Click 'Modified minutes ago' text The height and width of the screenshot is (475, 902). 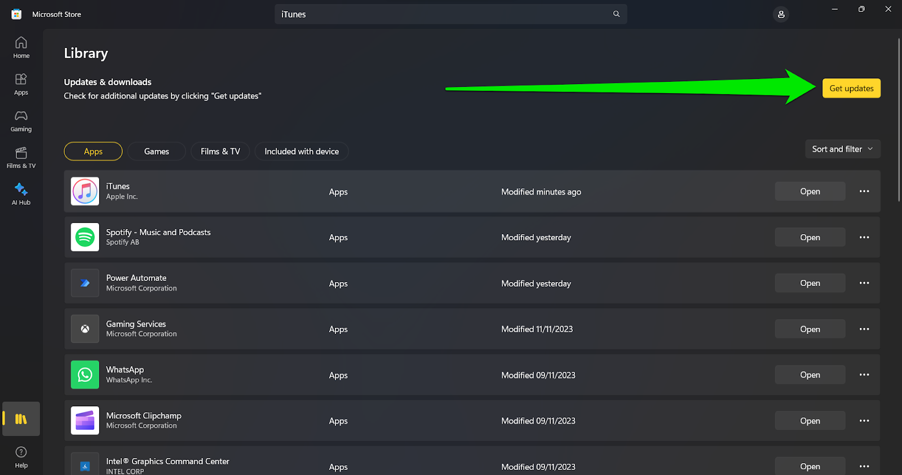pyautogui.click(x=541, y=192)
